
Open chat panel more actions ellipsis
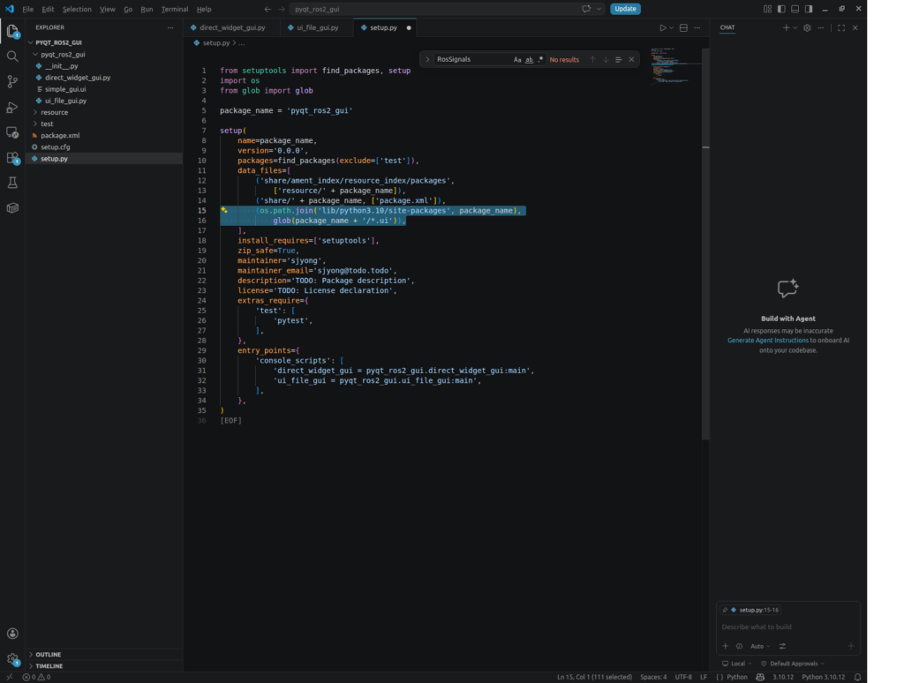[x=821, y=27]
